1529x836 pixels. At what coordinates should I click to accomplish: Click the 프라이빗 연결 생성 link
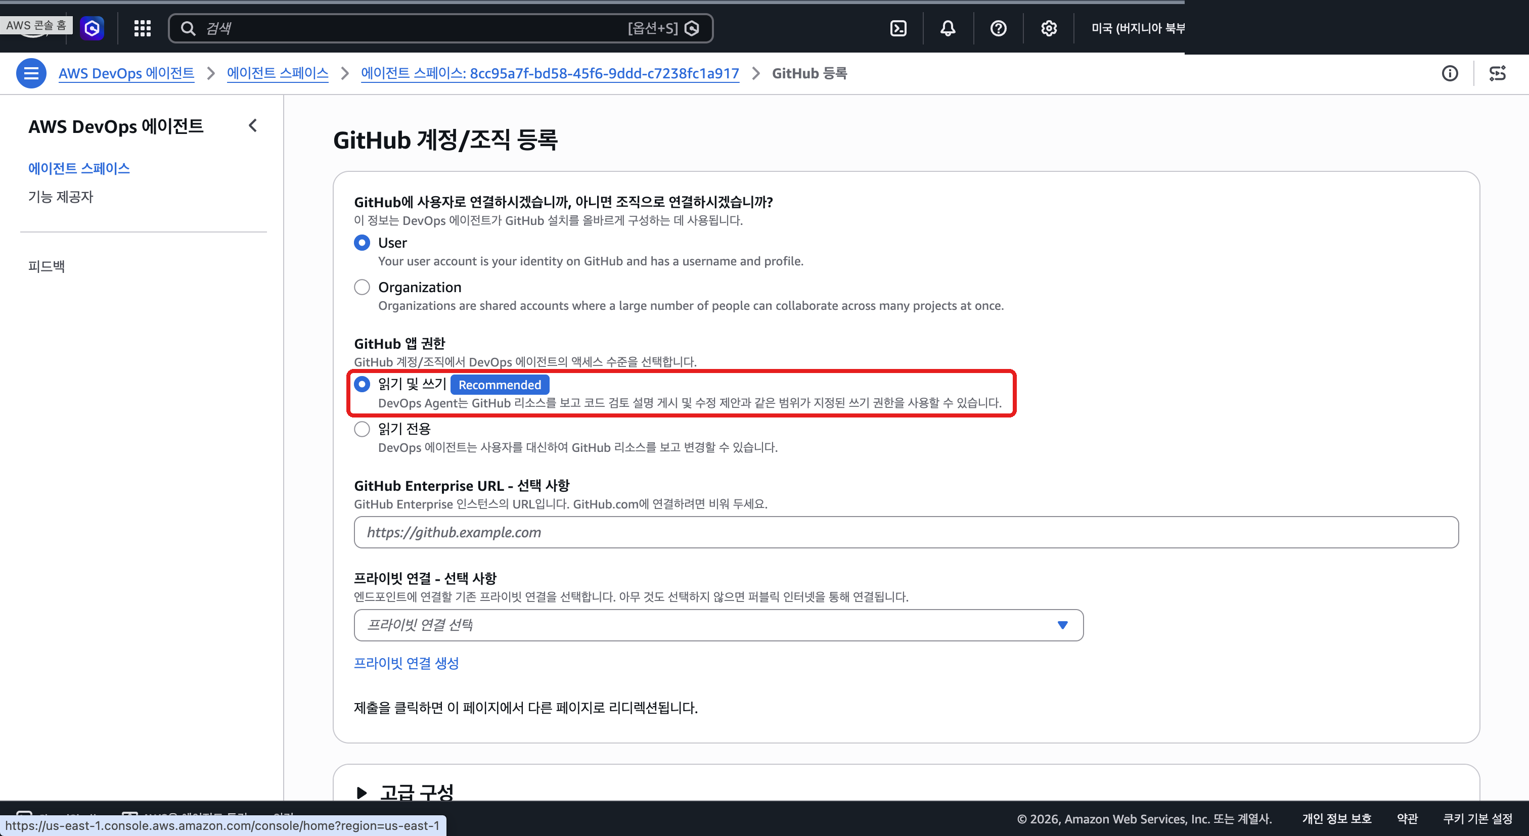click(x=407, y=663)
